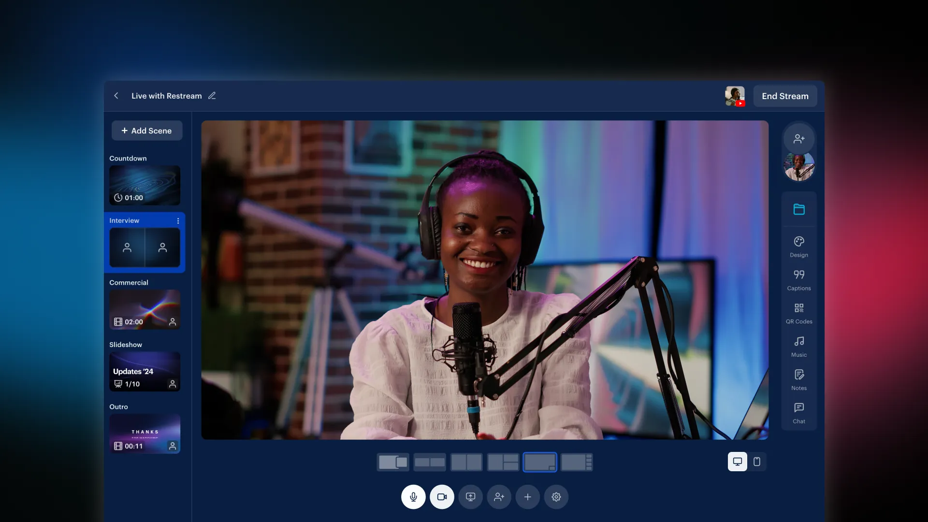Invite a guest using the add-person icon
The width and height of the screenshot is (928, 522).
coord(499,497)
